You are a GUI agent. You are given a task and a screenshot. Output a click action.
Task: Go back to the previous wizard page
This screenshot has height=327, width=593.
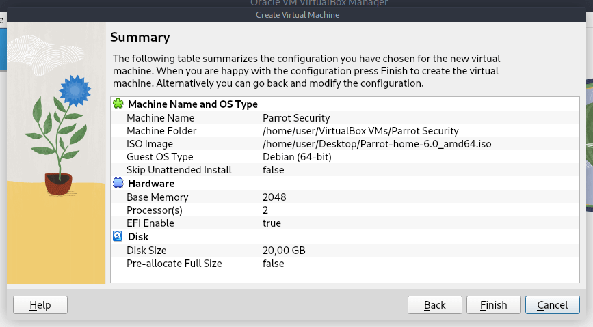click(x=434, y=305)
